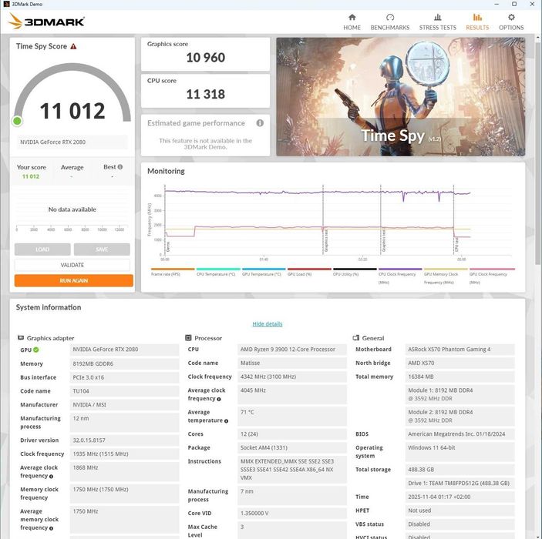
Task: Click your score value 11 012 in green
Action: (31, 176)
